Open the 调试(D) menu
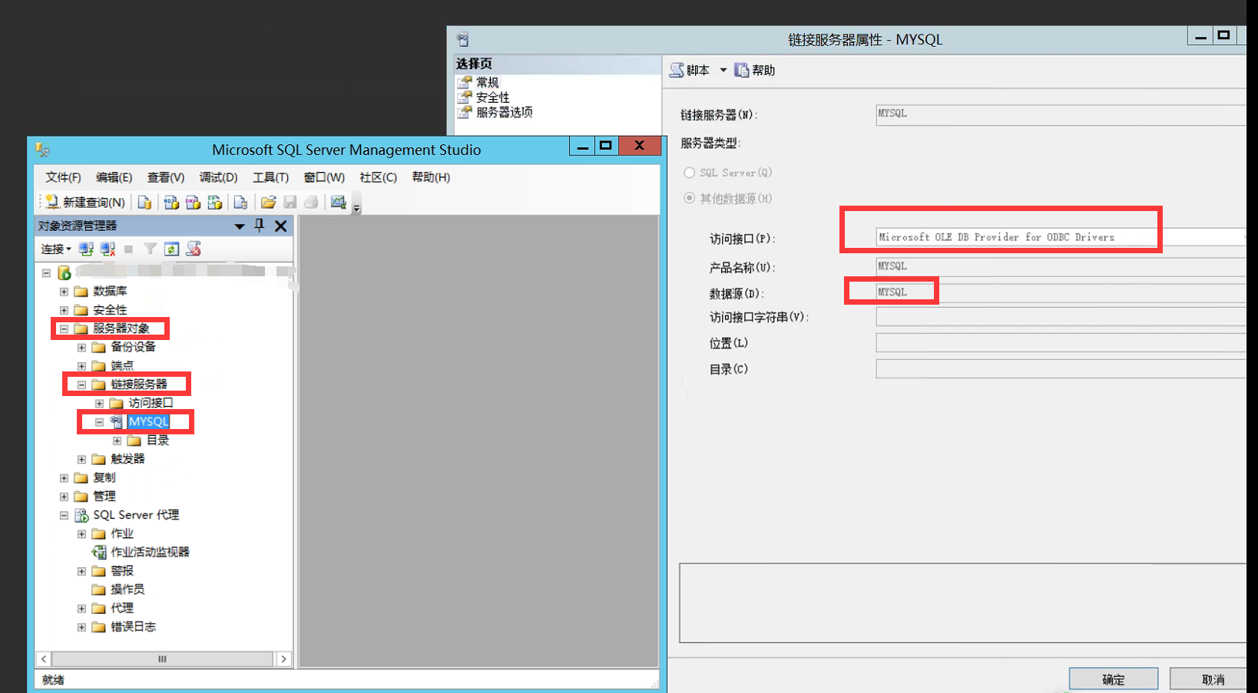This screenshot has height=693, width=1258. 218,177
